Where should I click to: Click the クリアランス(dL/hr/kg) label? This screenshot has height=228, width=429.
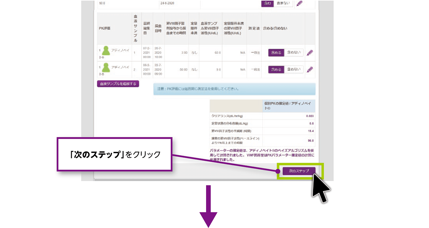coord(228,116)
